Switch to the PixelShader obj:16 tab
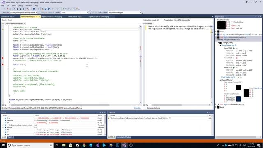This screenshot has height=148, width=263. click(x=8, y=16)
